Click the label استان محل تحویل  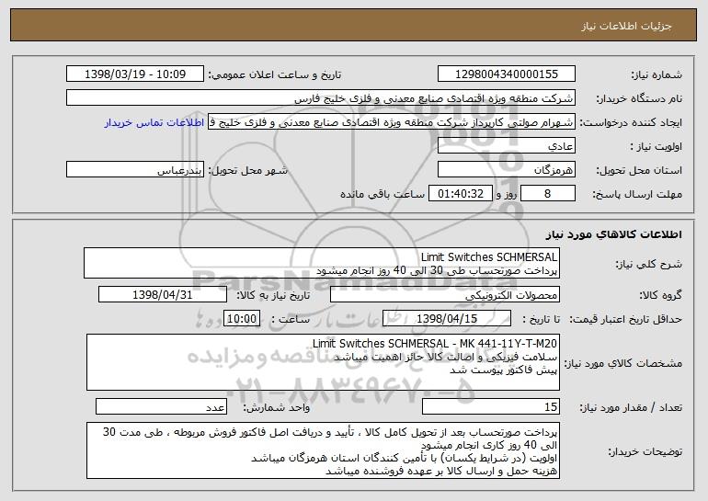639,170
